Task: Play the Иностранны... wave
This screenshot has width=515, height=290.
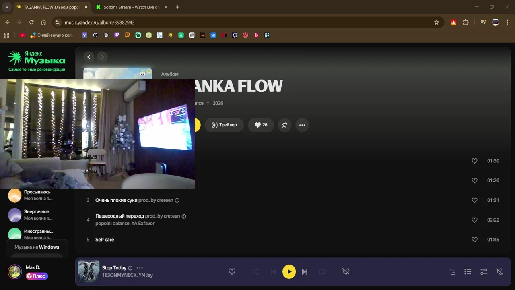Action: click(x=15, y=234)
